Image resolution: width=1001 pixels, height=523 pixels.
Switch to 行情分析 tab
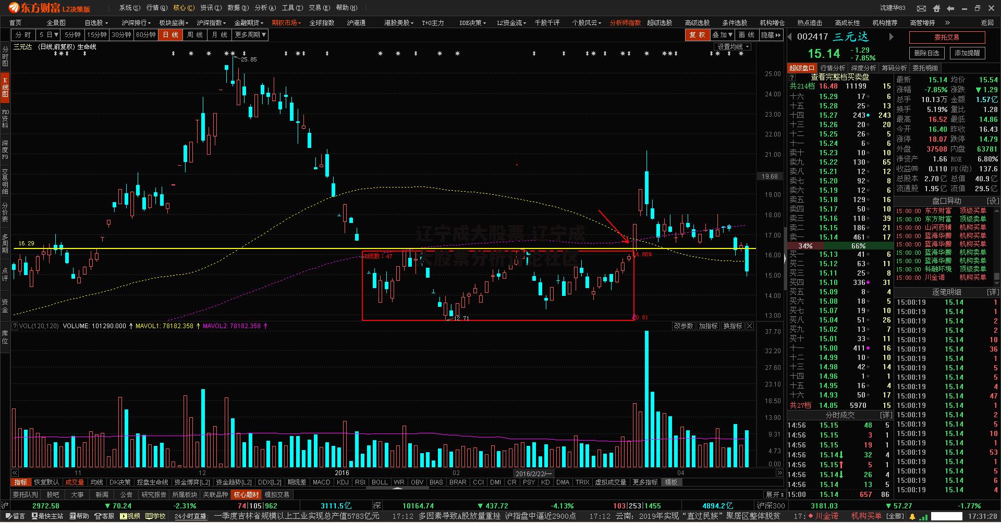click(x=833, y=68)
